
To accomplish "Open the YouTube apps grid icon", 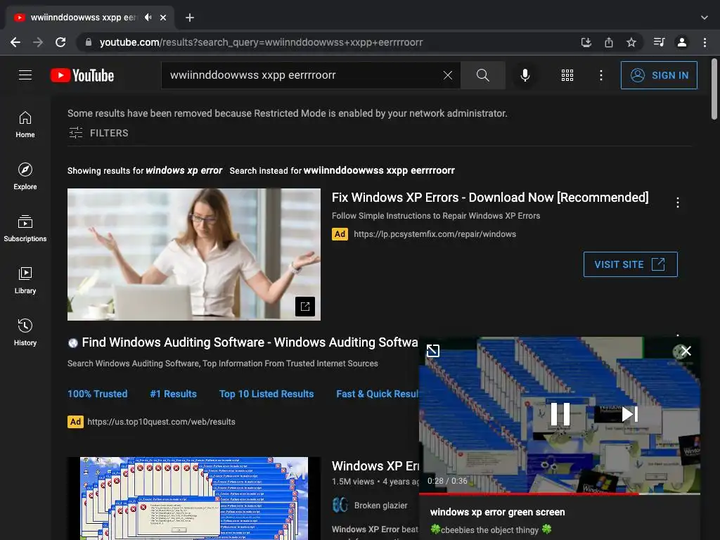I will click(567, 75).
